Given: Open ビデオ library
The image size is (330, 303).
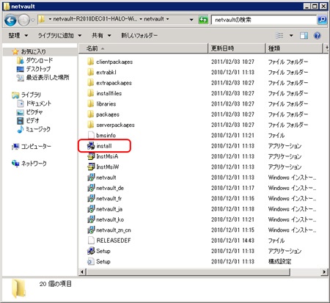Looking at the screenshot, I should tap(32, 120).
